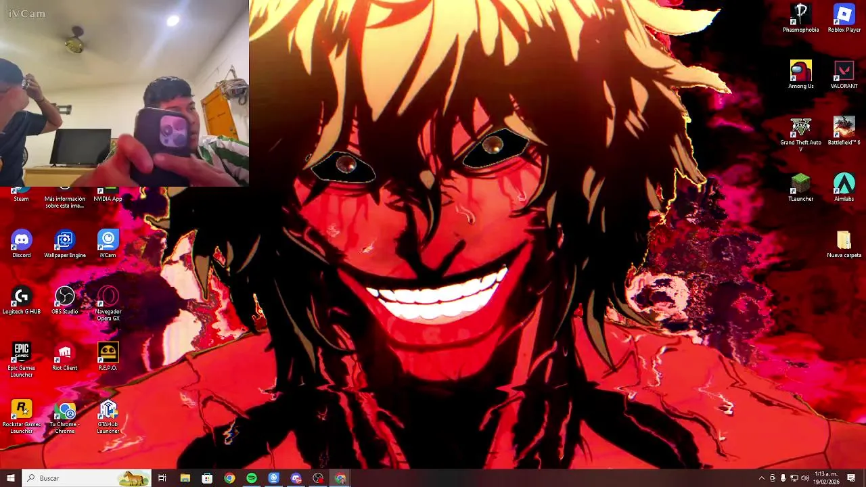The width and height of the screenshot is (866, 487).
Task: Open the clock and date flyout
Action: coord(826,478)
